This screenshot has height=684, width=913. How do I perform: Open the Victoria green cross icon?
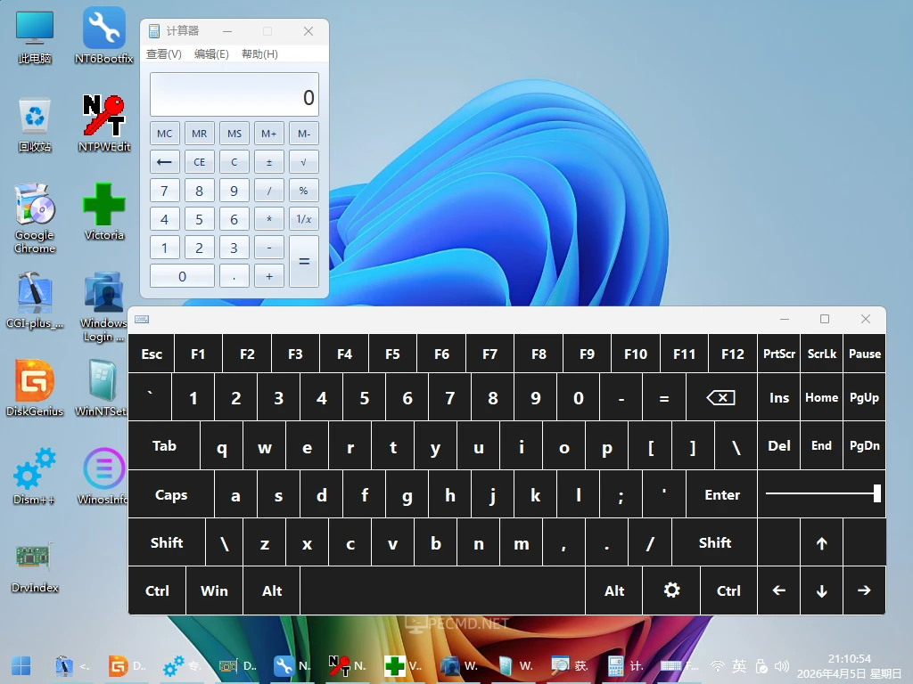click(104, 207)
